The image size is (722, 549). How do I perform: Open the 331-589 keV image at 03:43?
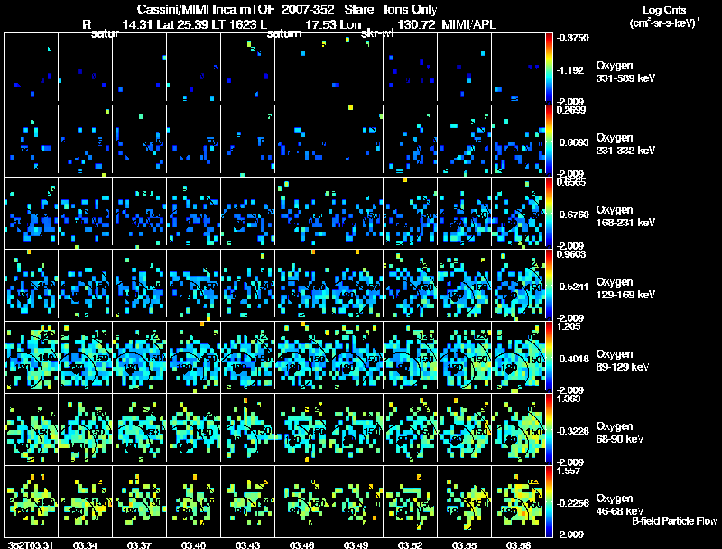(247, 69)
